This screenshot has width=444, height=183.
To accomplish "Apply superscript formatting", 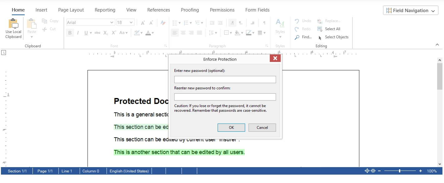I will coord(114,32).
